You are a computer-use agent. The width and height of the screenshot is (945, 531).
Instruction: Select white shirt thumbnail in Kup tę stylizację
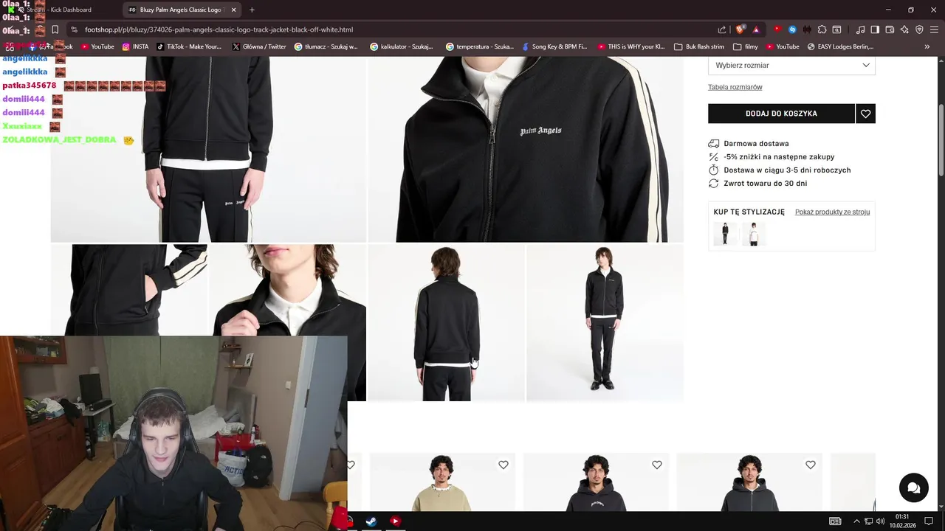[x=753, y=234]
